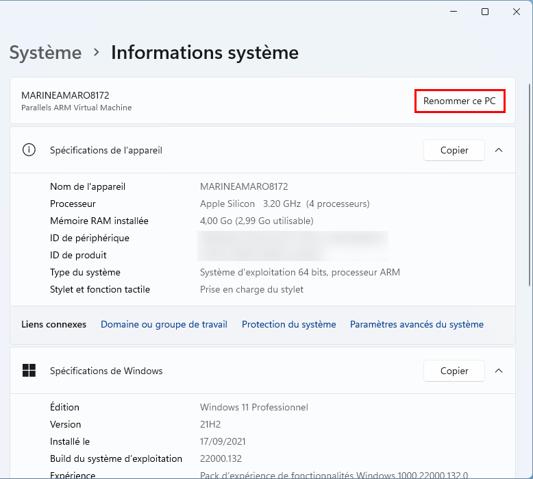Collapse the Spécifications de Windows section
This screenshot has height=479, width=533.
point(499,371)
